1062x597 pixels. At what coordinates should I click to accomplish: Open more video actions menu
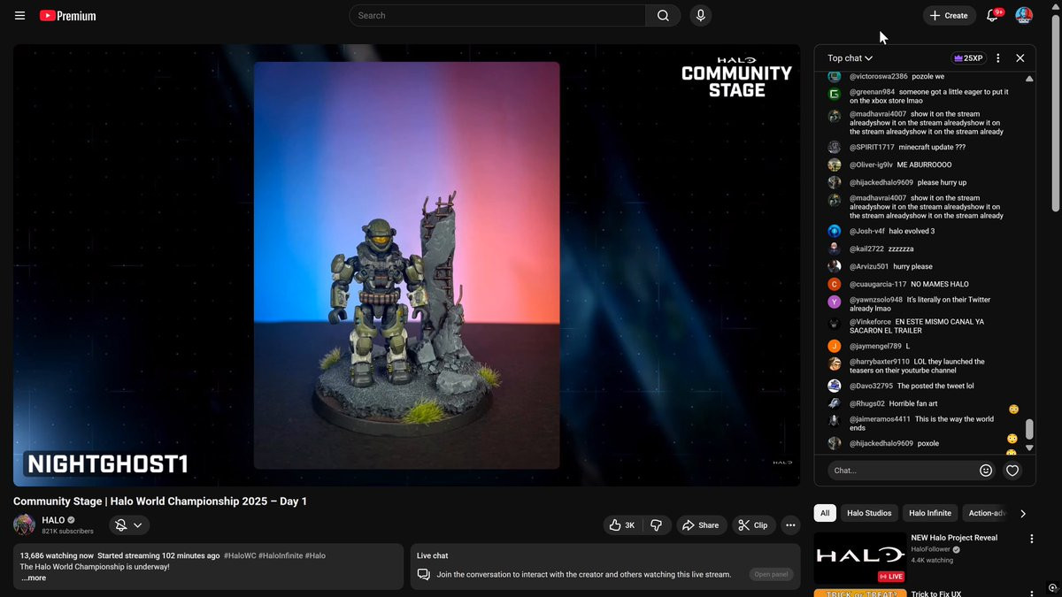pyautogui.click(x=790, y=525)
